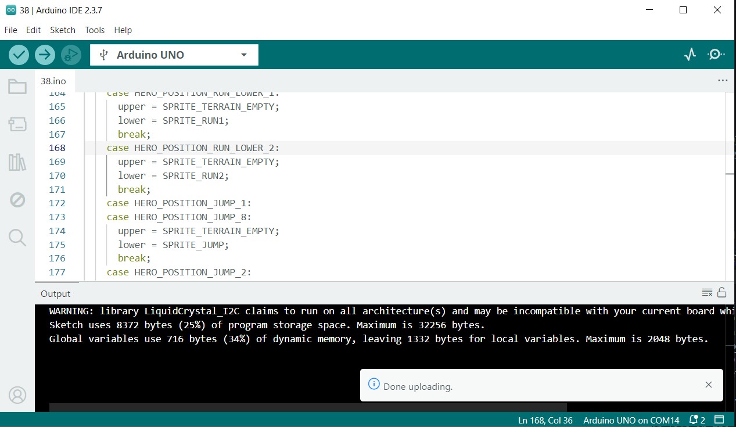Viewport: 736px width, 427px height.
Task: Open the editor tab three-dot menu
Action: [723, 81]
